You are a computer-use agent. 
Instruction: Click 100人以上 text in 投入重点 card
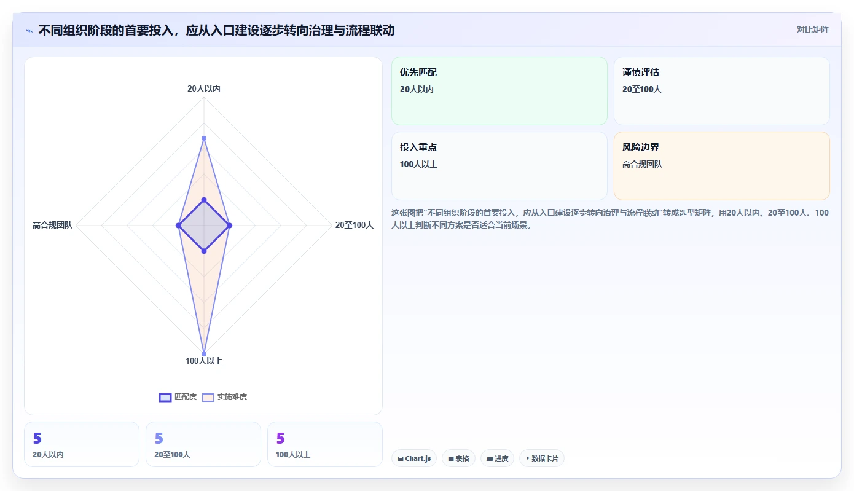click(418, 164)
